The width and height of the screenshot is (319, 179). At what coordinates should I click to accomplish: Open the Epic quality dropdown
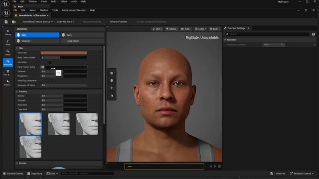(214, 29)
